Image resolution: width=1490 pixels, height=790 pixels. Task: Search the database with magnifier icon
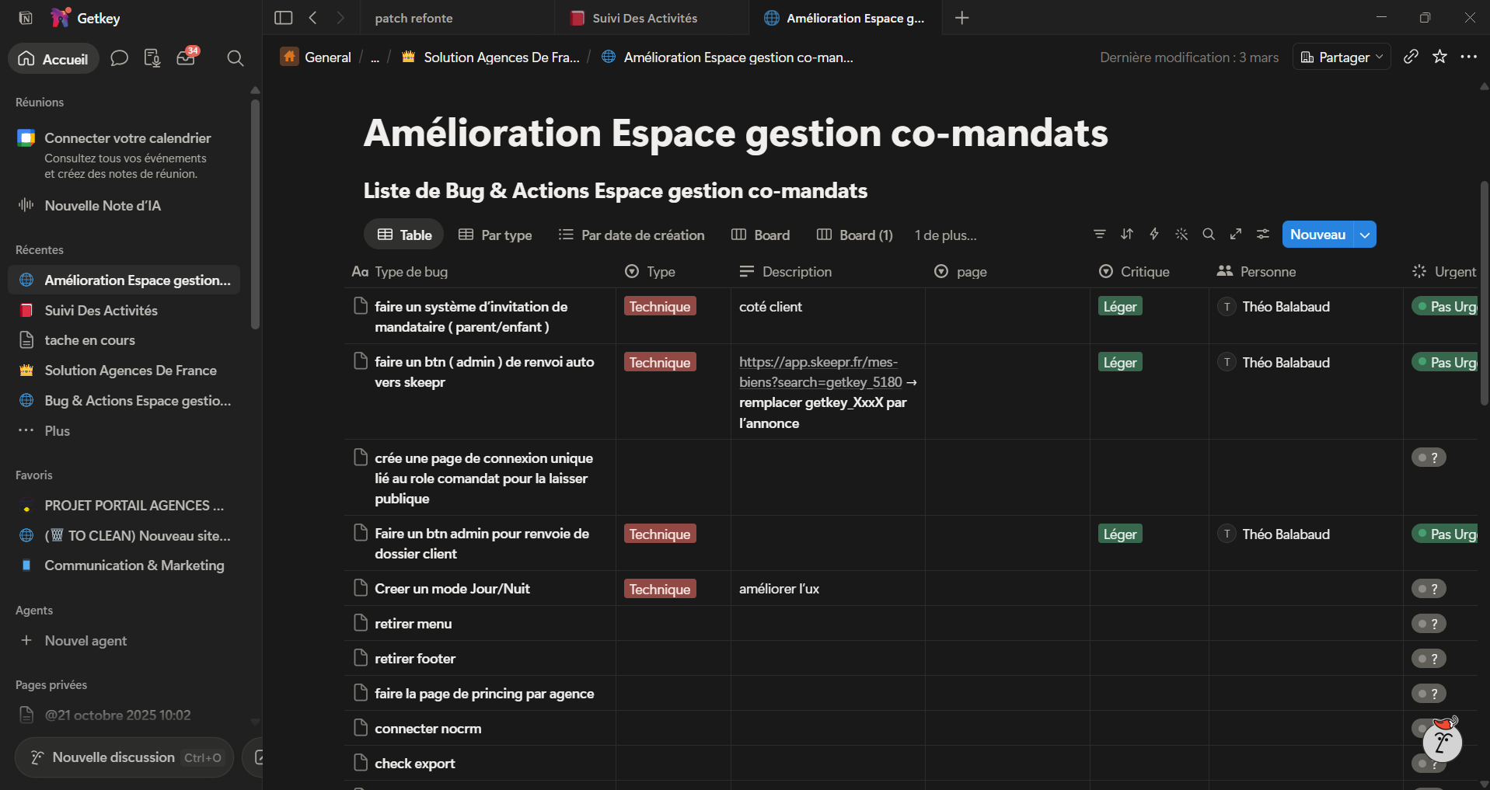pyautogui.click(x=1209, y=234)
